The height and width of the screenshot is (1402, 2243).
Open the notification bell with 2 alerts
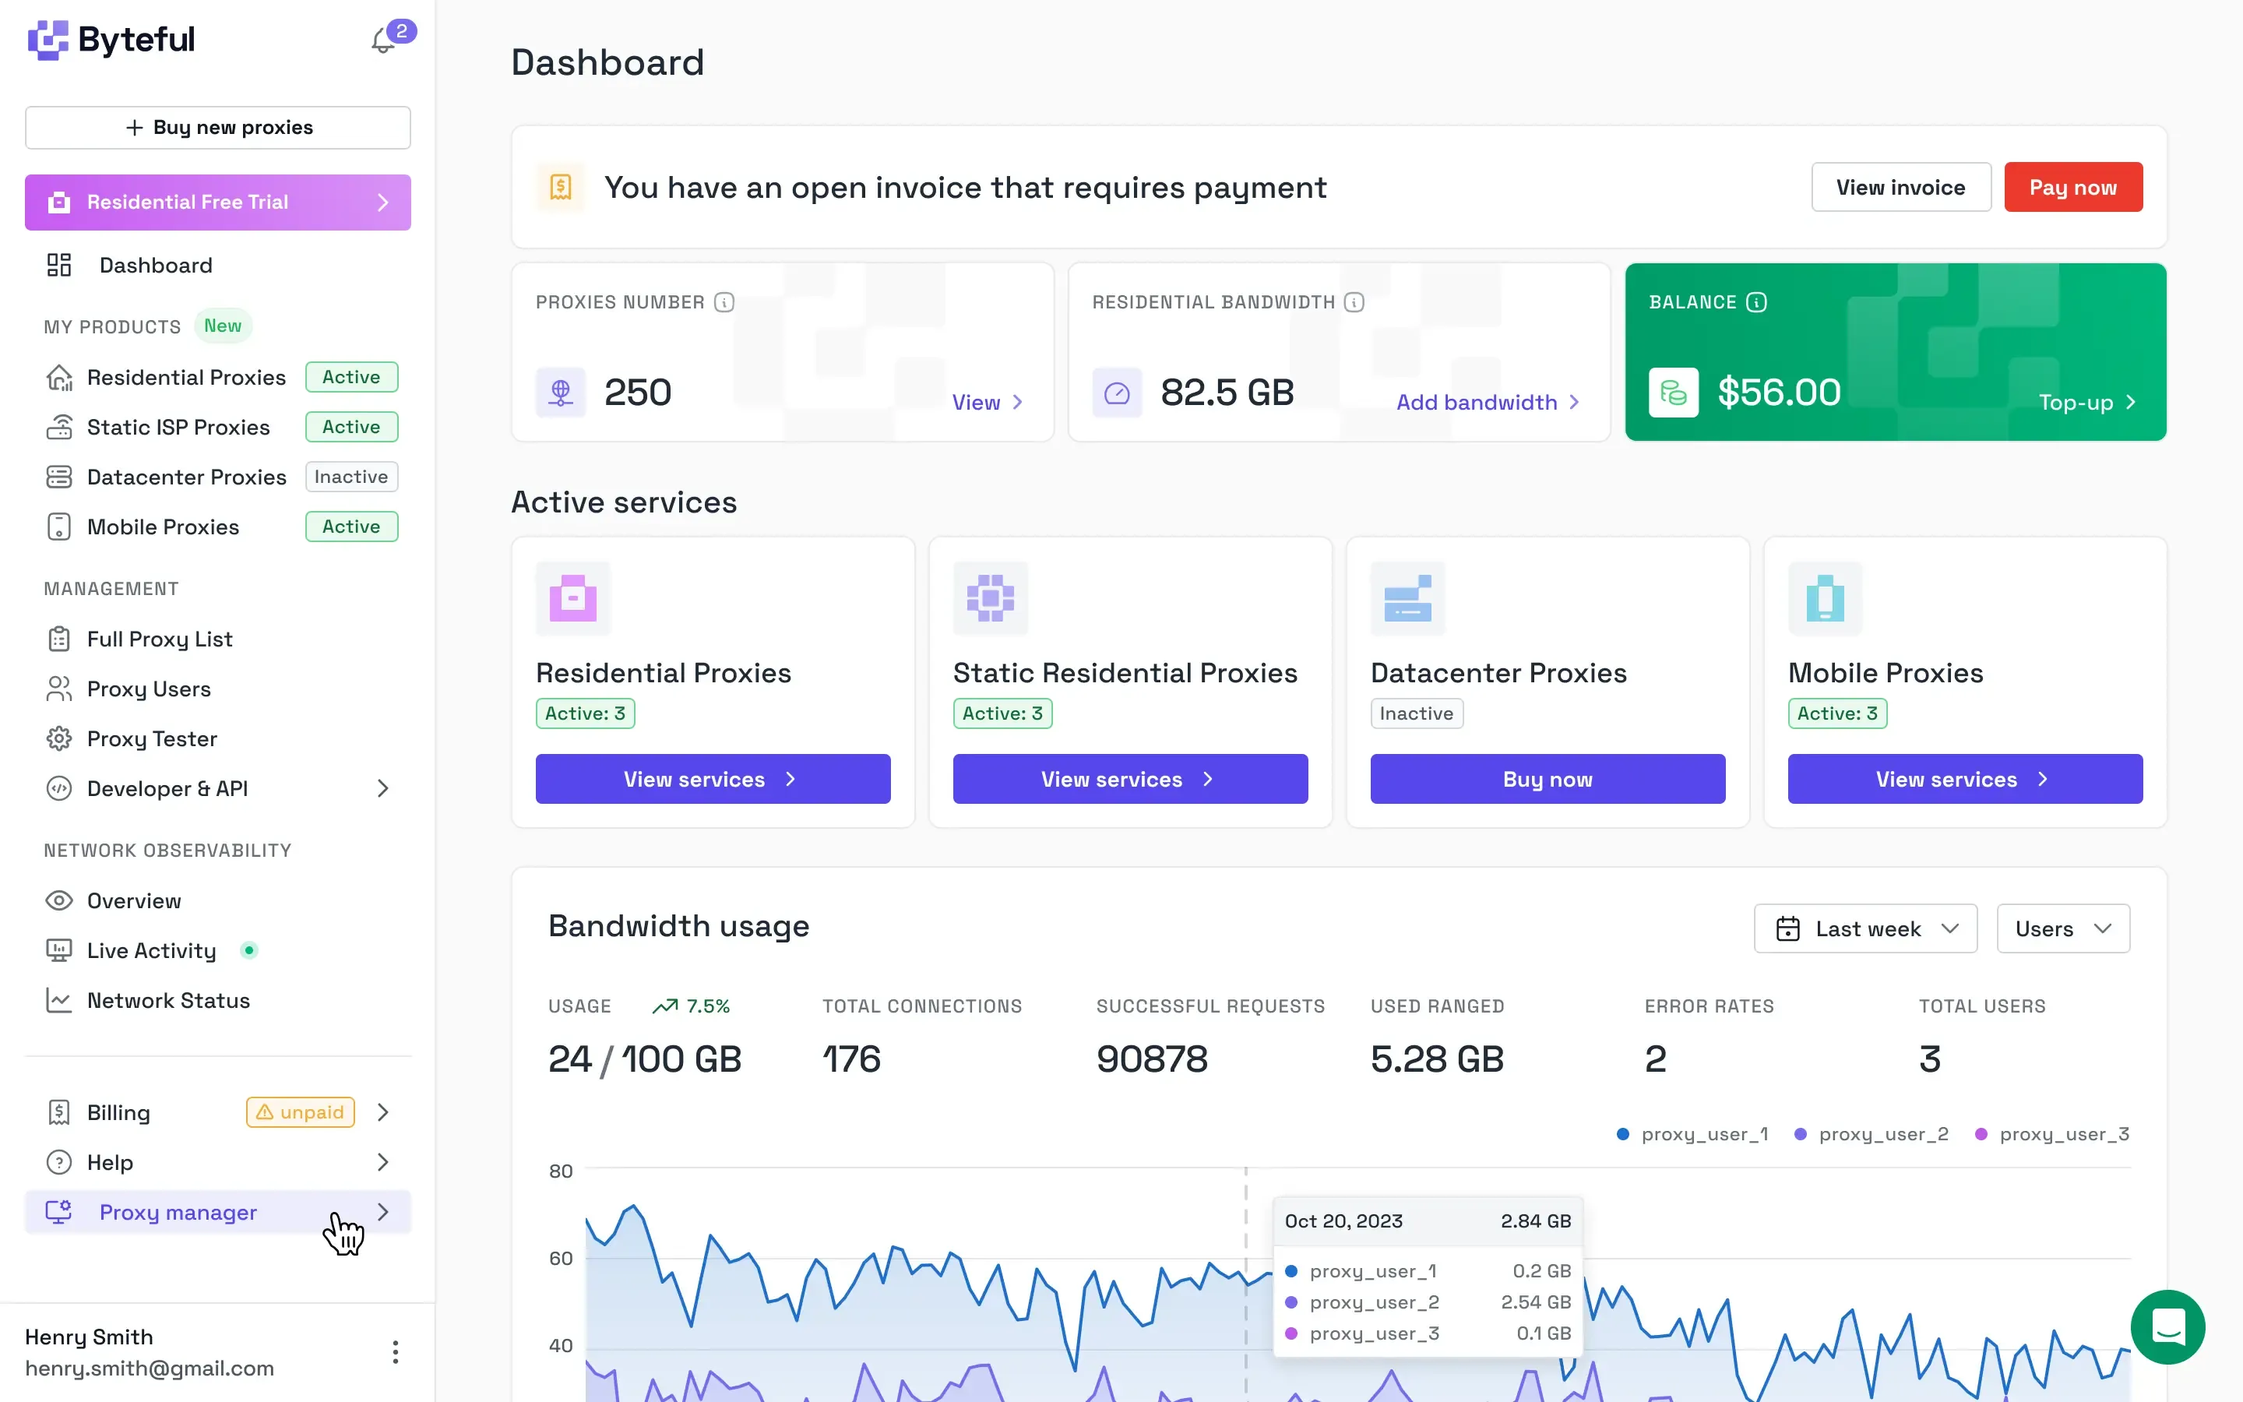pyautogui.click(x=384, y=39)
